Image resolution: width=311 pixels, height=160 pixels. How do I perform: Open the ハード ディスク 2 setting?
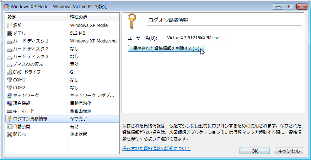click(x=62, y=49)
